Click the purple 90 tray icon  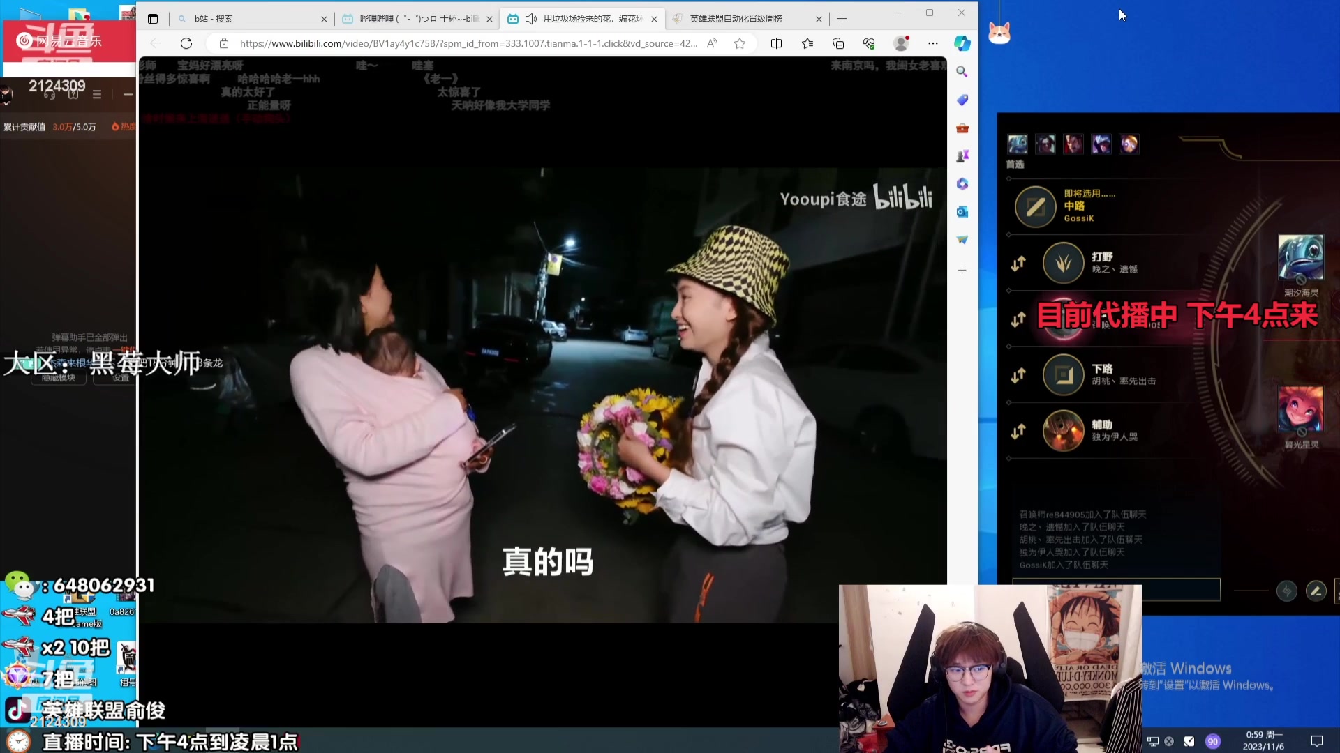pyautogui.click(x=1213, y=741)
